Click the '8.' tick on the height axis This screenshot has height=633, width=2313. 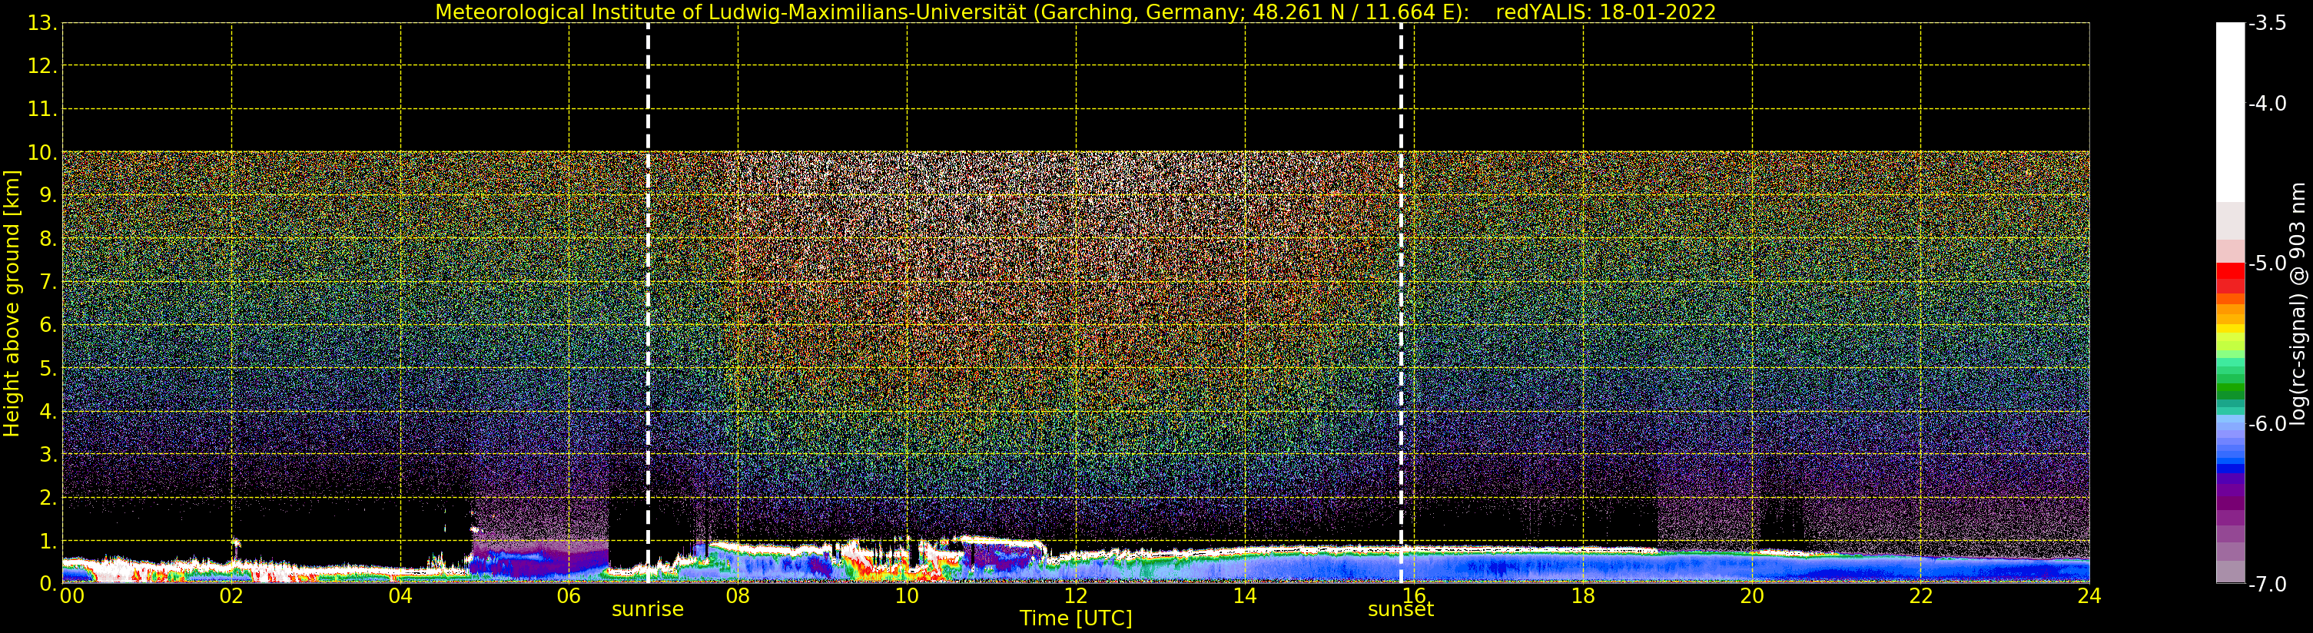48,239
